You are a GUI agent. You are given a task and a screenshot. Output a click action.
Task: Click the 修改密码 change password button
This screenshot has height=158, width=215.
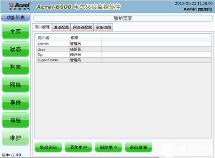48,147
